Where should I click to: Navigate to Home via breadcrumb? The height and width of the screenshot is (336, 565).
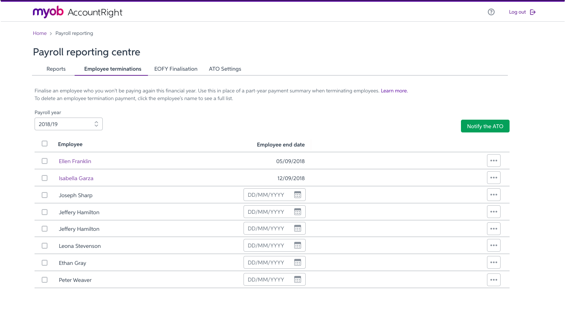tap(40, 33)
